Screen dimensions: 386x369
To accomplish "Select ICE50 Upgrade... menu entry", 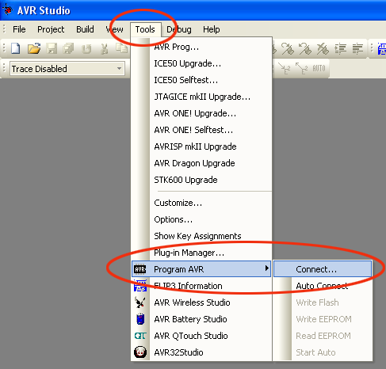I will click(x=201, y=63).
